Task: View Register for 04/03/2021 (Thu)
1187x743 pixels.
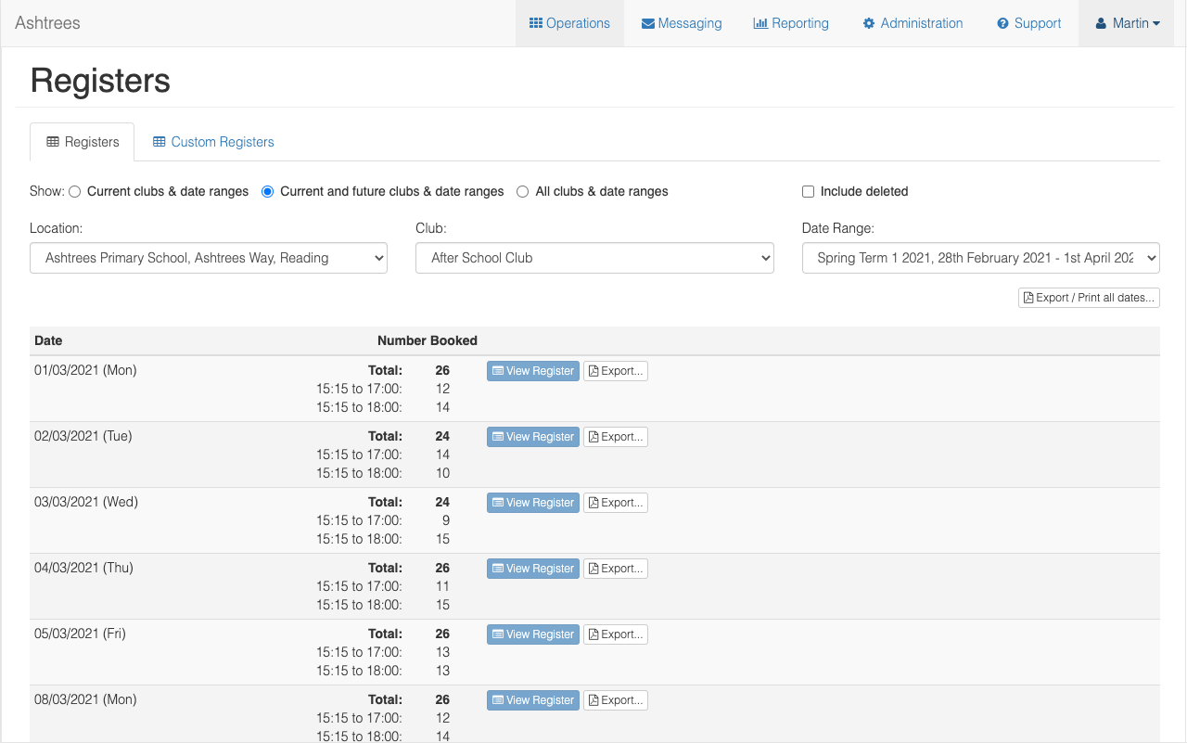Action: [x=533, y=569]
